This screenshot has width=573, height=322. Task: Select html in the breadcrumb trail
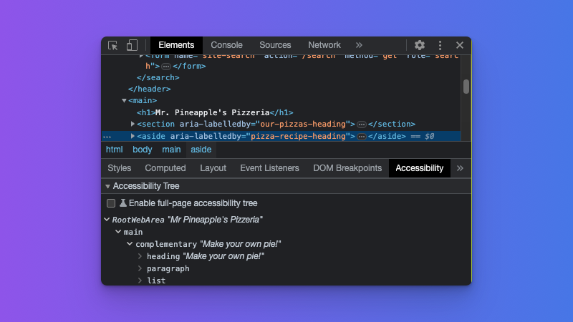115,150
